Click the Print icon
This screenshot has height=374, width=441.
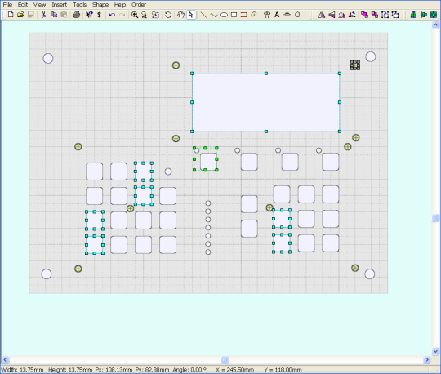pos(76,15)
